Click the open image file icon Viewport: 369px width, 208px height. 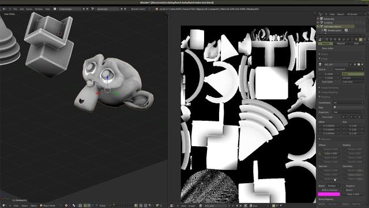point(359,64)
